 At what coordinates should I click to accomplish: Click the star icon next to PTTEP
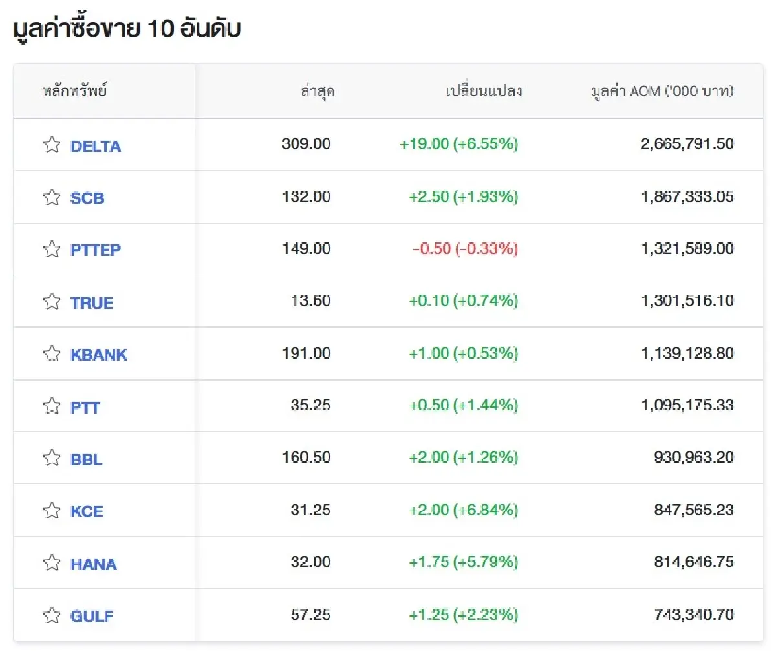coord(51,249)
